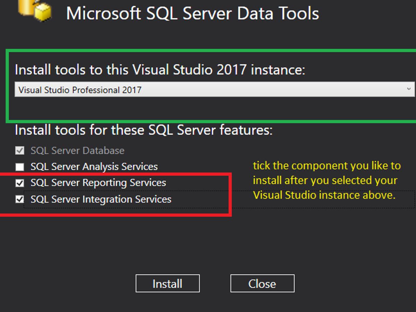The height and width of the screenshot is (312, 416).
Task: Click the yellow 'Visual Studio instance above' text line
Action: point(324,195)
